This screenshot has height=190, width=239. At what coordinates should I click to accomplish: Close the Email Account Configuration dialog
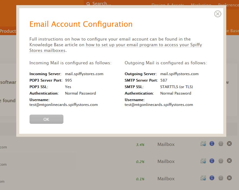[x=218, y=14]
